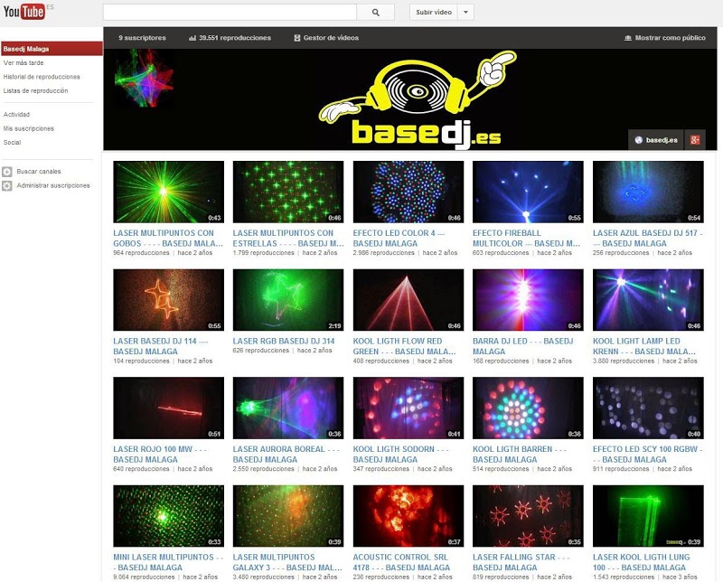The image size is (723, 582).
Task: Open Laser Azul Basedj DJ 517 thumbnail
Action: [648, 192]
